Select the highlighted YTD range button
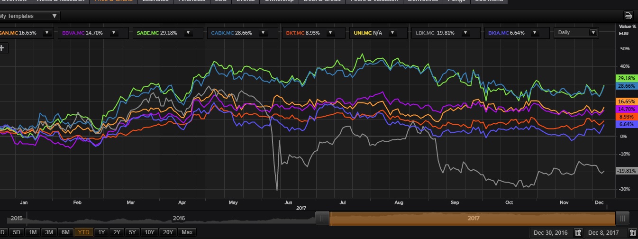The image size is (638, 239). point(83,232)
